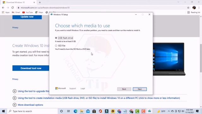Open Windows Start menu
Screen dimensions: 202x114
pyautogui.click(x=3, y=111)
